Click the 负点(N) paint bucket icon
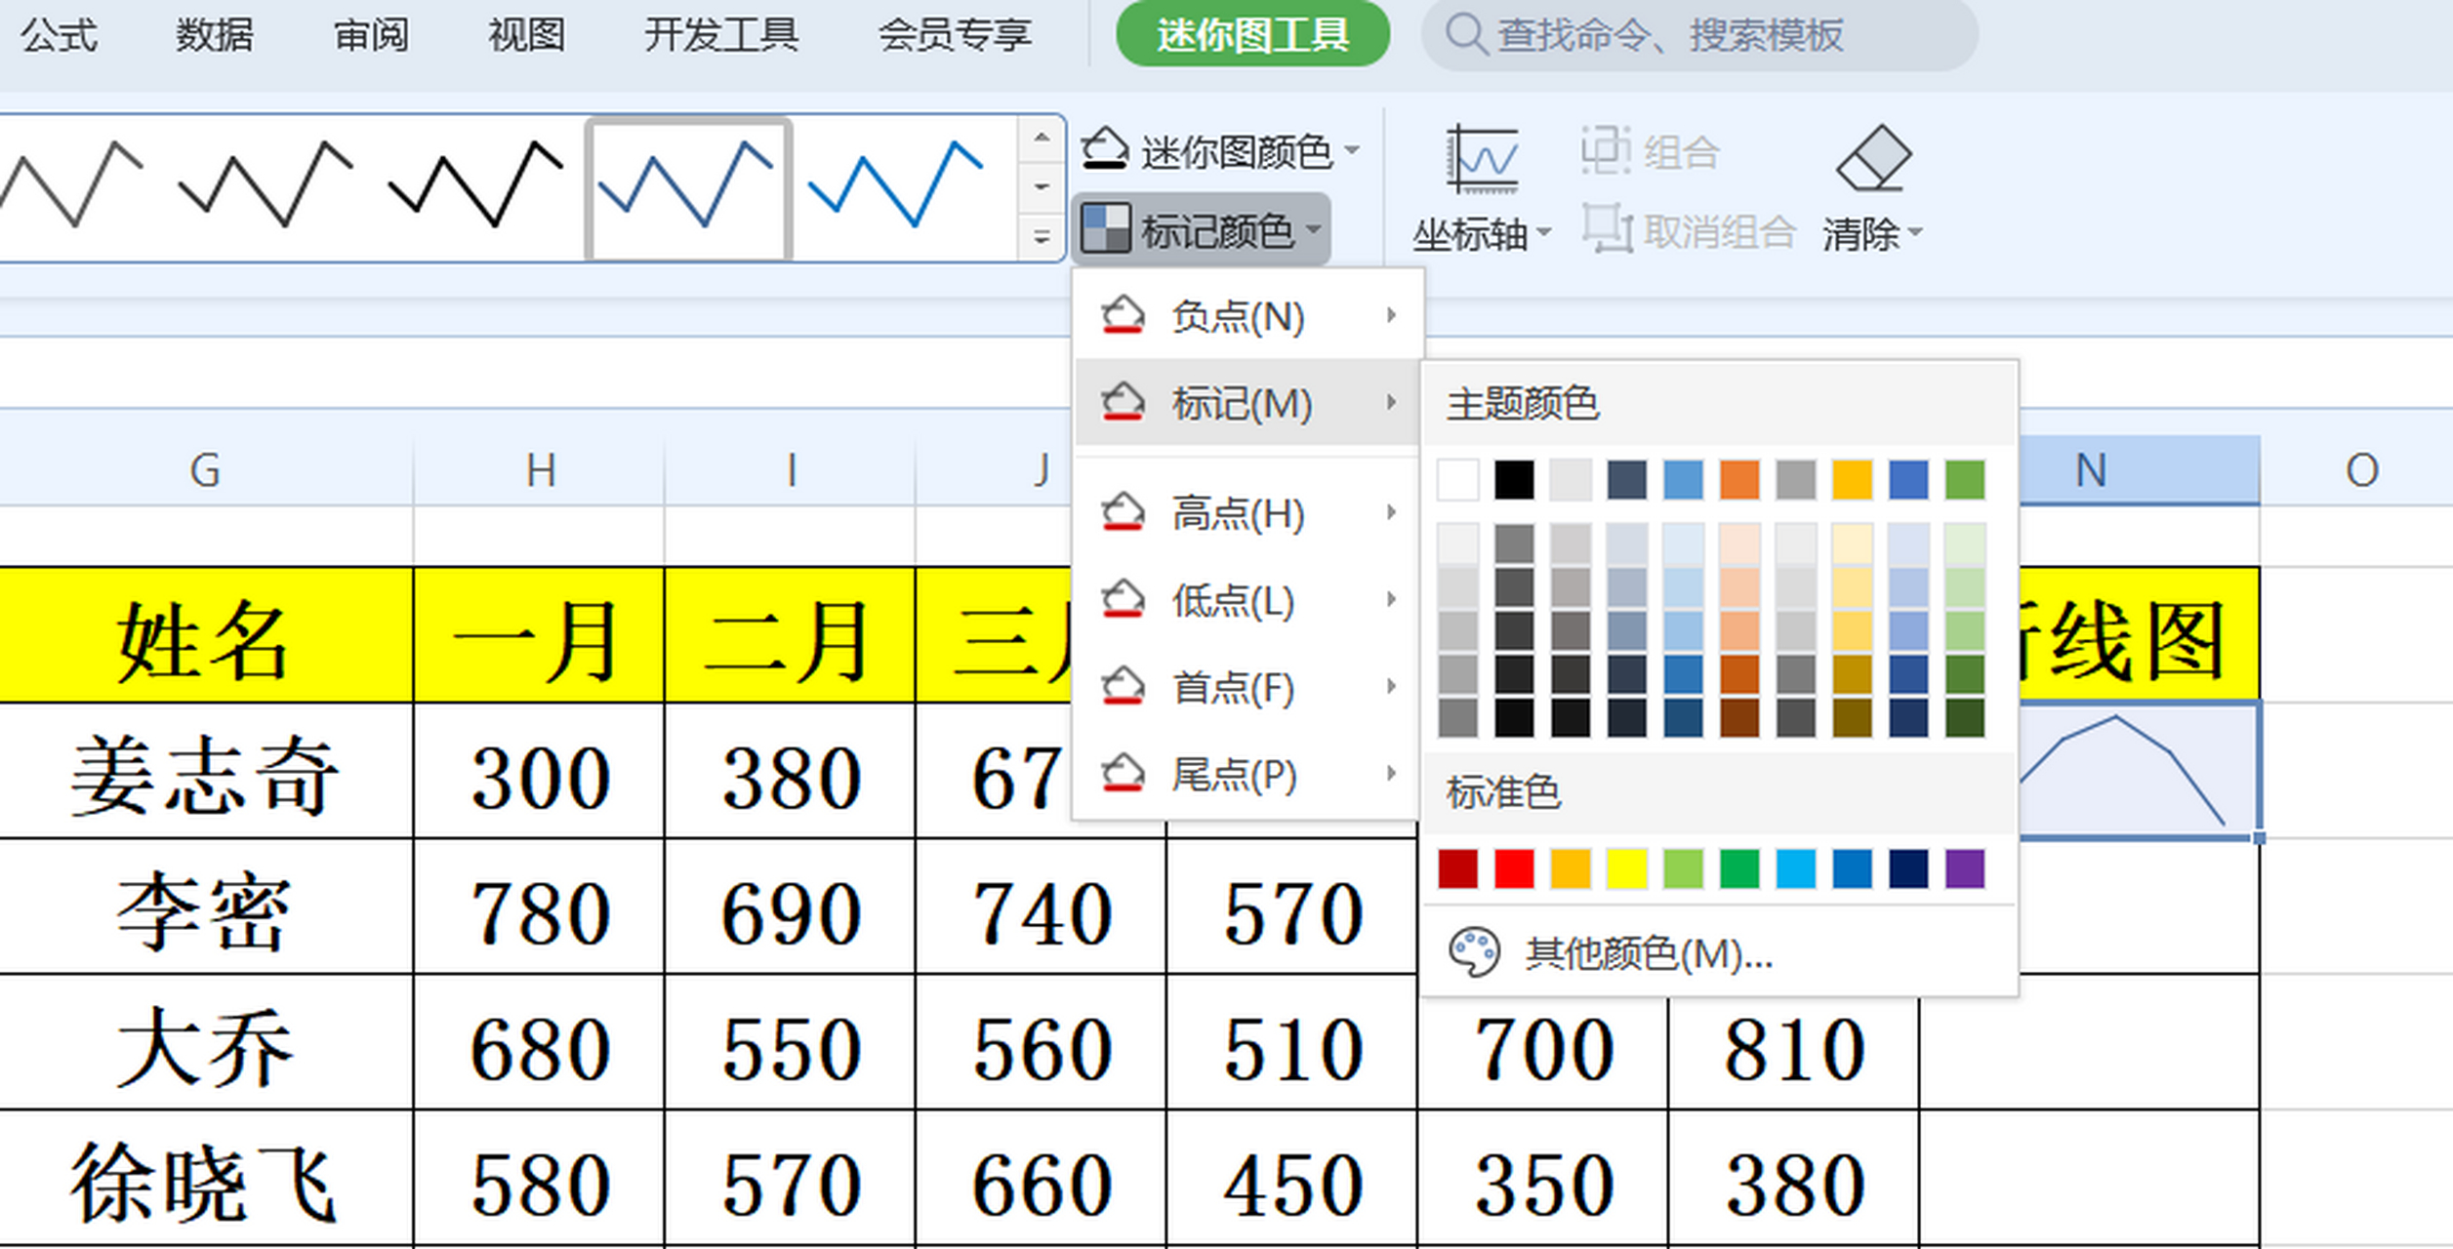2453x1249 pixels. pos(1123,315)
